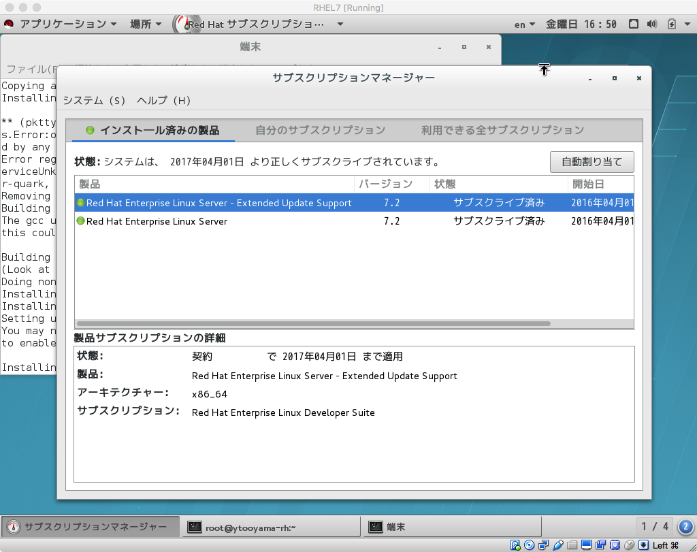Click サブスクライブ済み in Red Hat Enterprise Linux Server row
Screen dimensions: 697x552
coord(499,221)
